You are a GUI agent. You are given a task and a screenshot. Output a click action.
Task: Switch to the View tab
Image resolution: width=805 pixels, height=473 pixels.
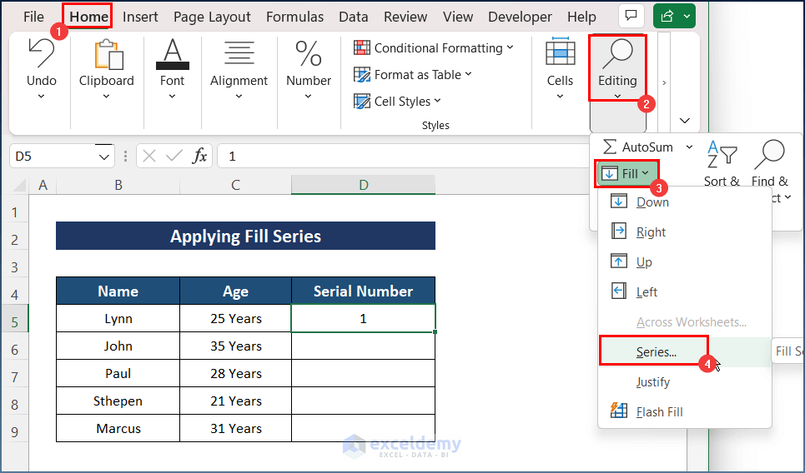tap(458, 17)
